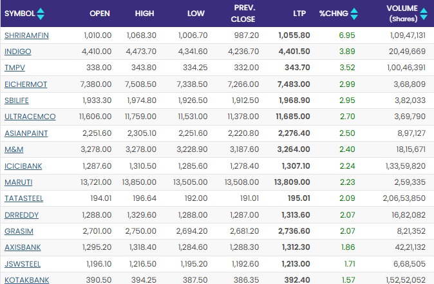
Task: Open the JSWSTEEL symbol link
Action: pyautogui.click(x=23, y=265)
